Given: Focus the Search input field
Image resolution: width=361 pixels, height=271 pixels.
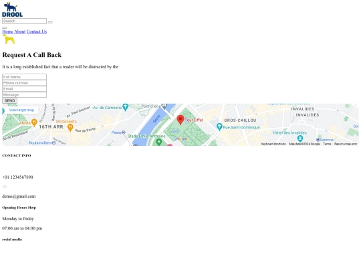Looking at the screenshot, I should click(x=25, y=21).
